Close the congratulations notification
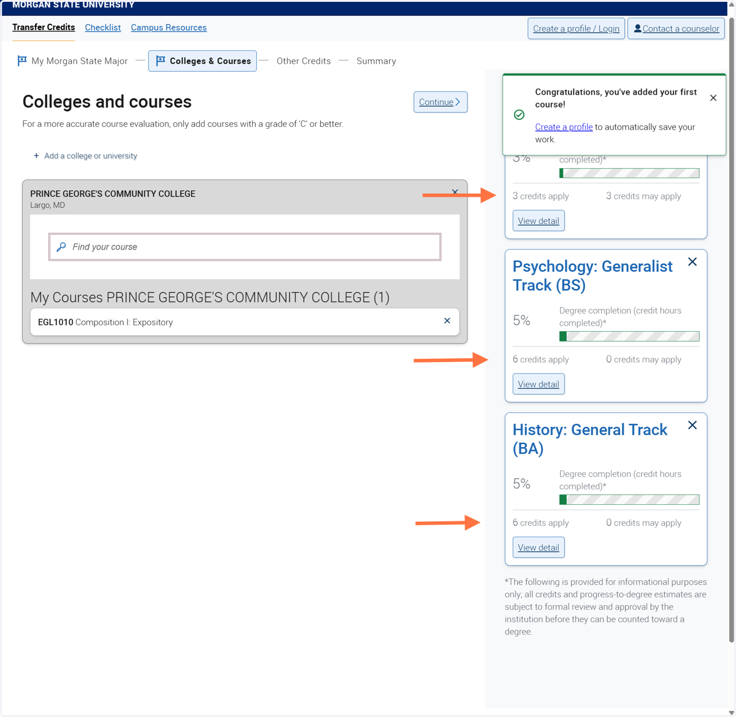736x717 pixels. 713,98
